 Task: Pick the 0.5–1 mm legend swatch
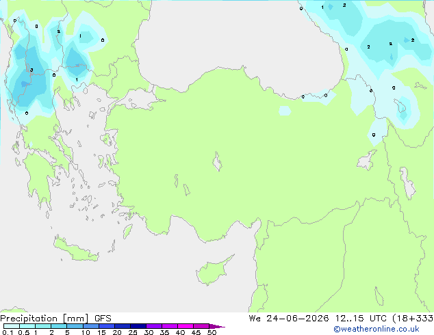[x=27, y=326]
